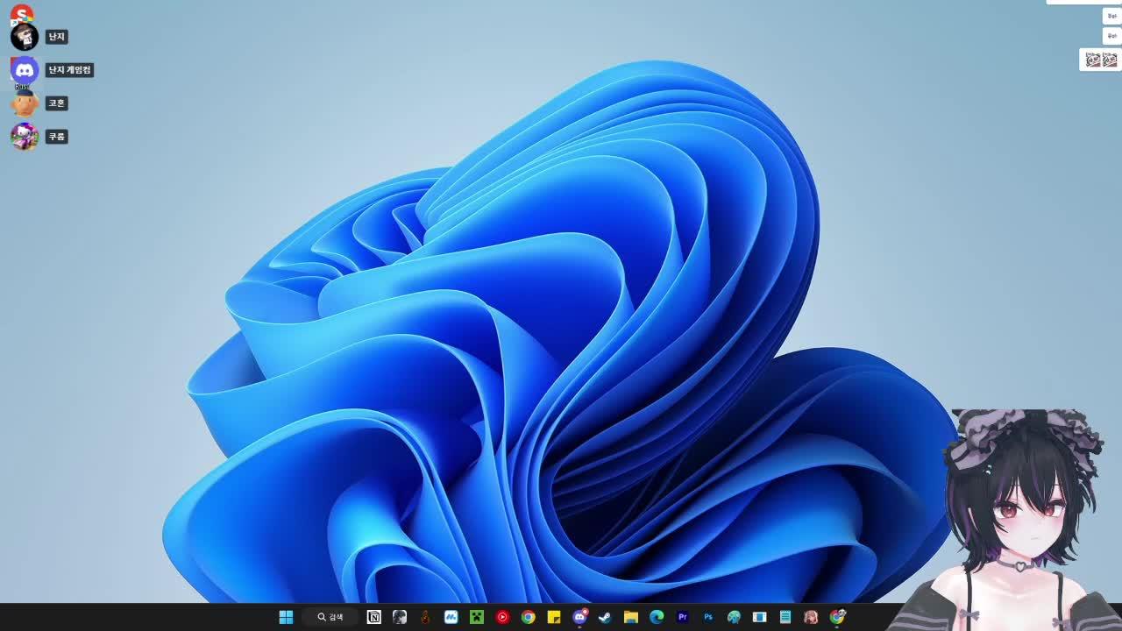This screenshot has height=631, width=1122.
Task: Open Minecraft from the taskbar
Action: coord(476,617)
